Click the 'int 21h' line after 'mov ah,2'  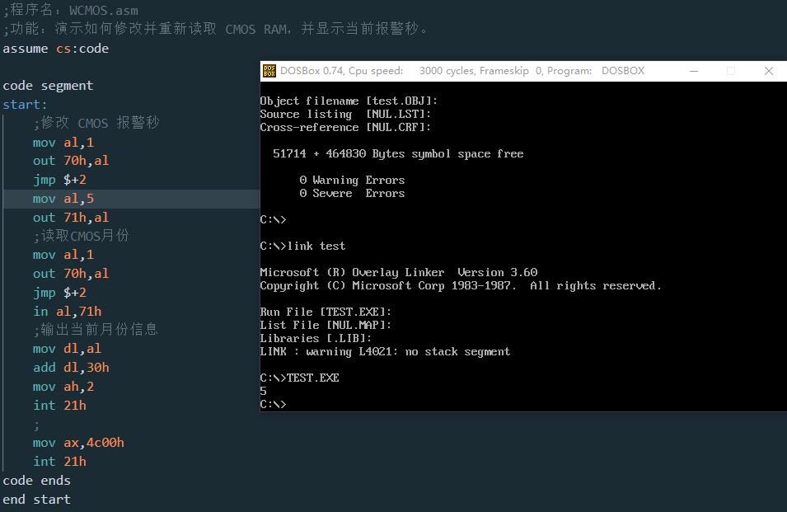coord(59,406)
